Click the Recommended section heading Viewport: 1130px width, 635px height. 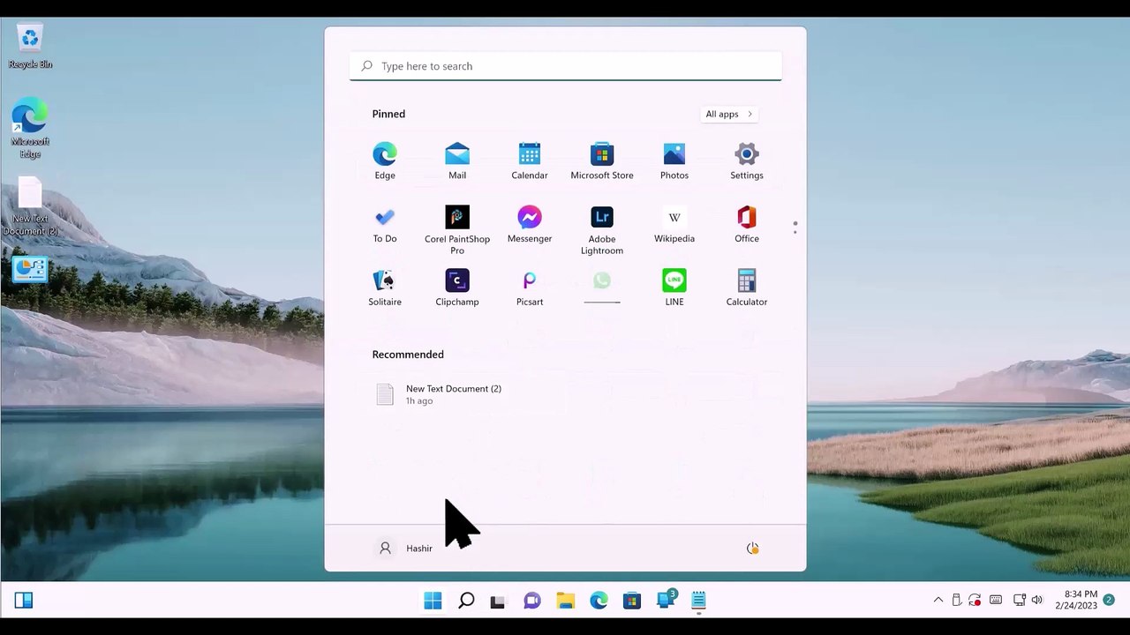408,355
